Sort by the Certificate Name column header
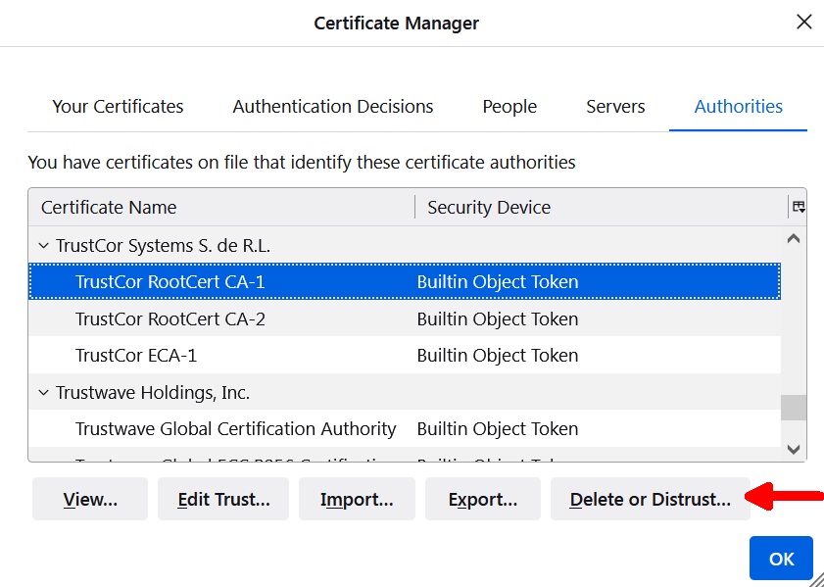This screenshot has width=824, height=587. point(109,207)
